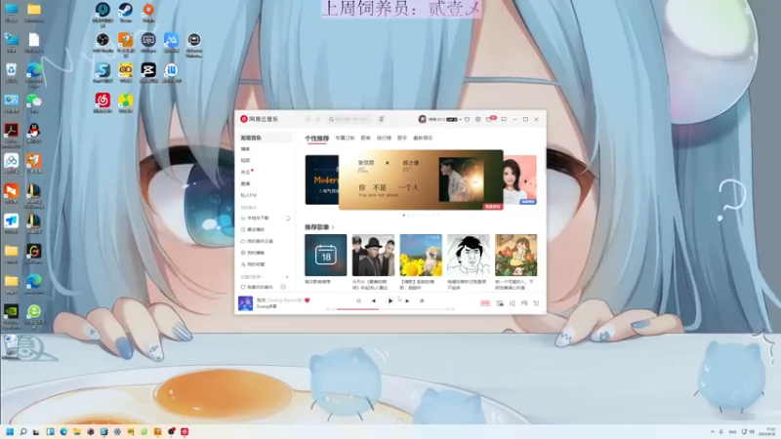Open the taskbar search magnifier

pos(22,431)
